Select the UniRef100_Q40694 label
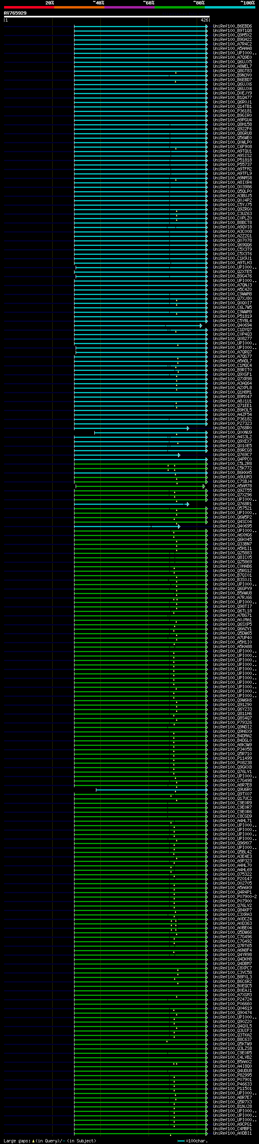 [x=232, y=325]
